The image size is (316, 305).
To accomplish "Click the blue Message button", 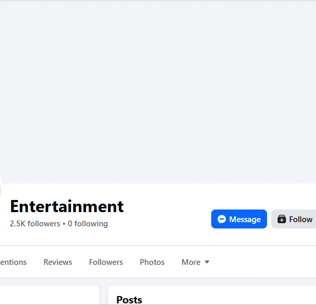I will pyautogui.click(x=239, y=219).
